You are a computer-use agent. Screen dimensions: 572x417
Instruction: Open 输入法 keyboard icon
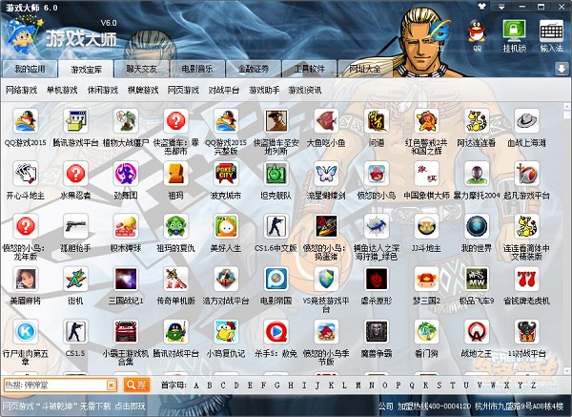point(551,35)
